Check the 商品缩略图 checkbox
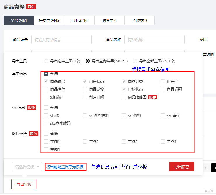The height and width of the screenshot is (195, 216). (124, 97)
